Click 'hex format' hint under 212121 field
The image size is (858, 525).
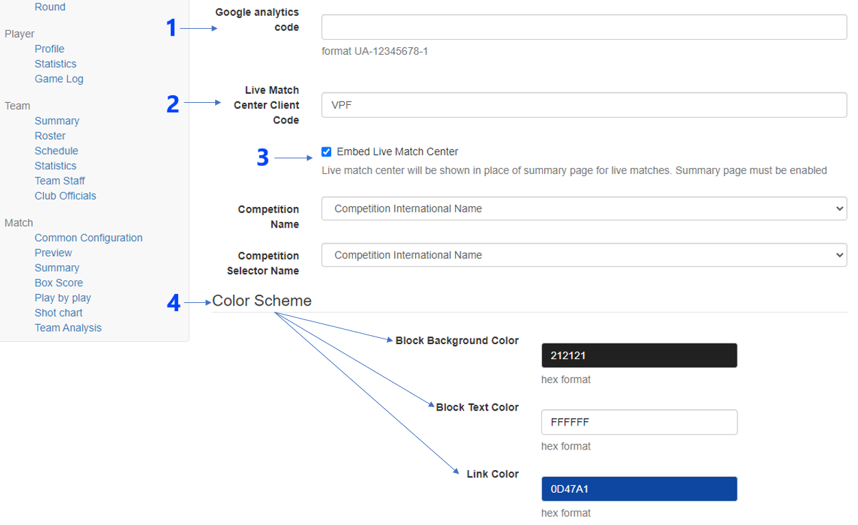point(566,380)
